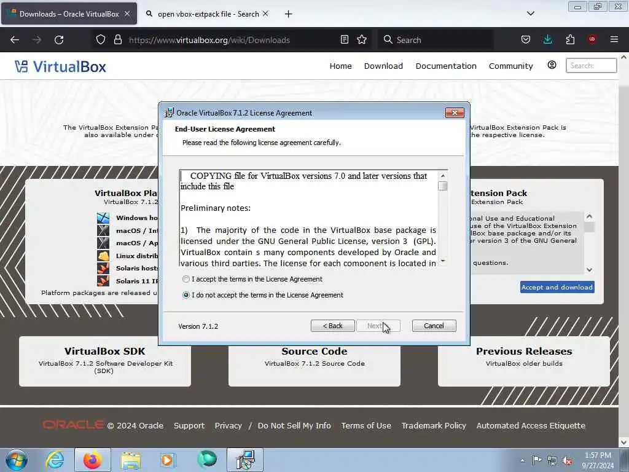Open VirtualBox SDK card
Viewport: 629px width, 472px height.
[x=104, y=361]
